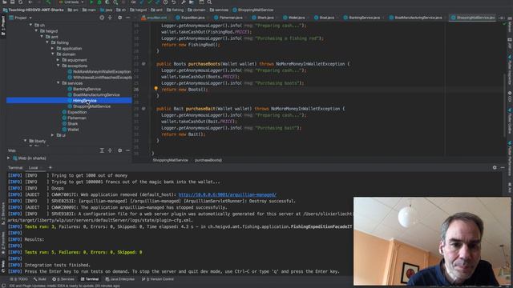Image resolution: width=513 pixels, height=288 pixels.
Task: Open the Project view selector dropdown
Action: click(x=21, y=18)
